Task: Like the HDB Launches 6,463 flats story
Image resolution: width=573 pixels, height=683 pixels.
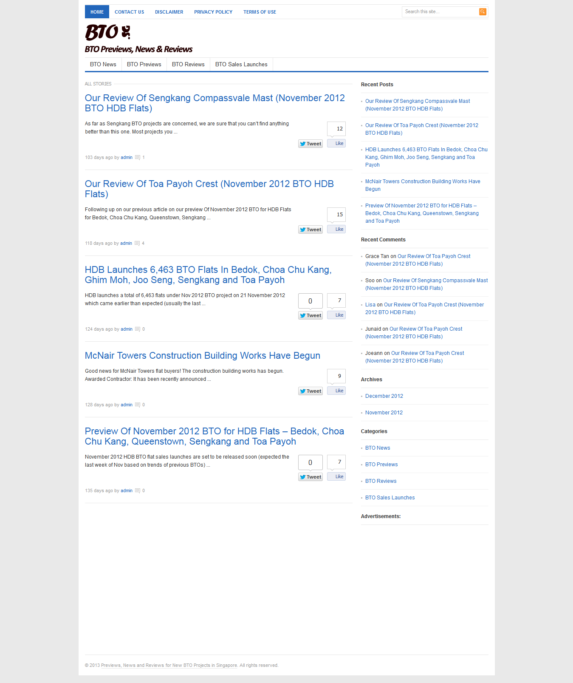Action: [336, 315]
